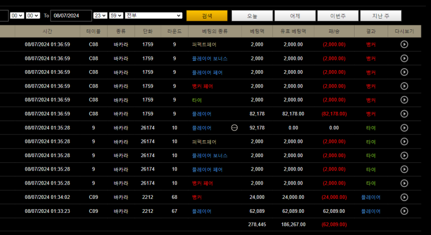Select the 62,089 betting amount cell
The width and height of the screenshot is (431, 235).
point(257,211)
